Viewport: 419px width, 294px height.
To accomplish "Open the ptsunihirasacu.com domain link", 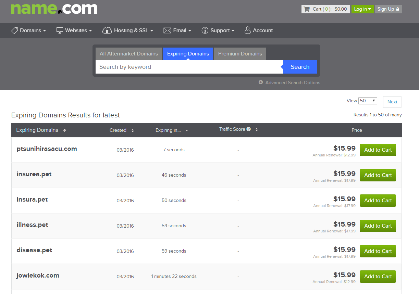I will point(47,149).
